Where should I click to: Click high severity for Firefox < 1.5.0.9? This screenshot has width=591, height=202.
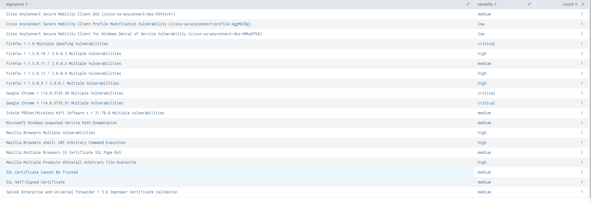tap(482, 83)
